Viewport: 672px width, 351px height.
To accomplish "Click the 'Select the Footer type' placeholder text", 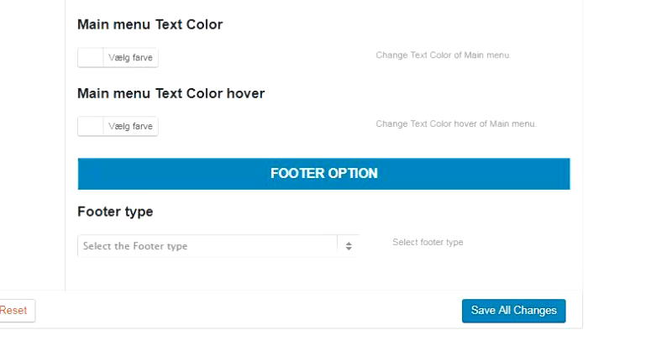I will pyautogui.click(x=135, y=246).
